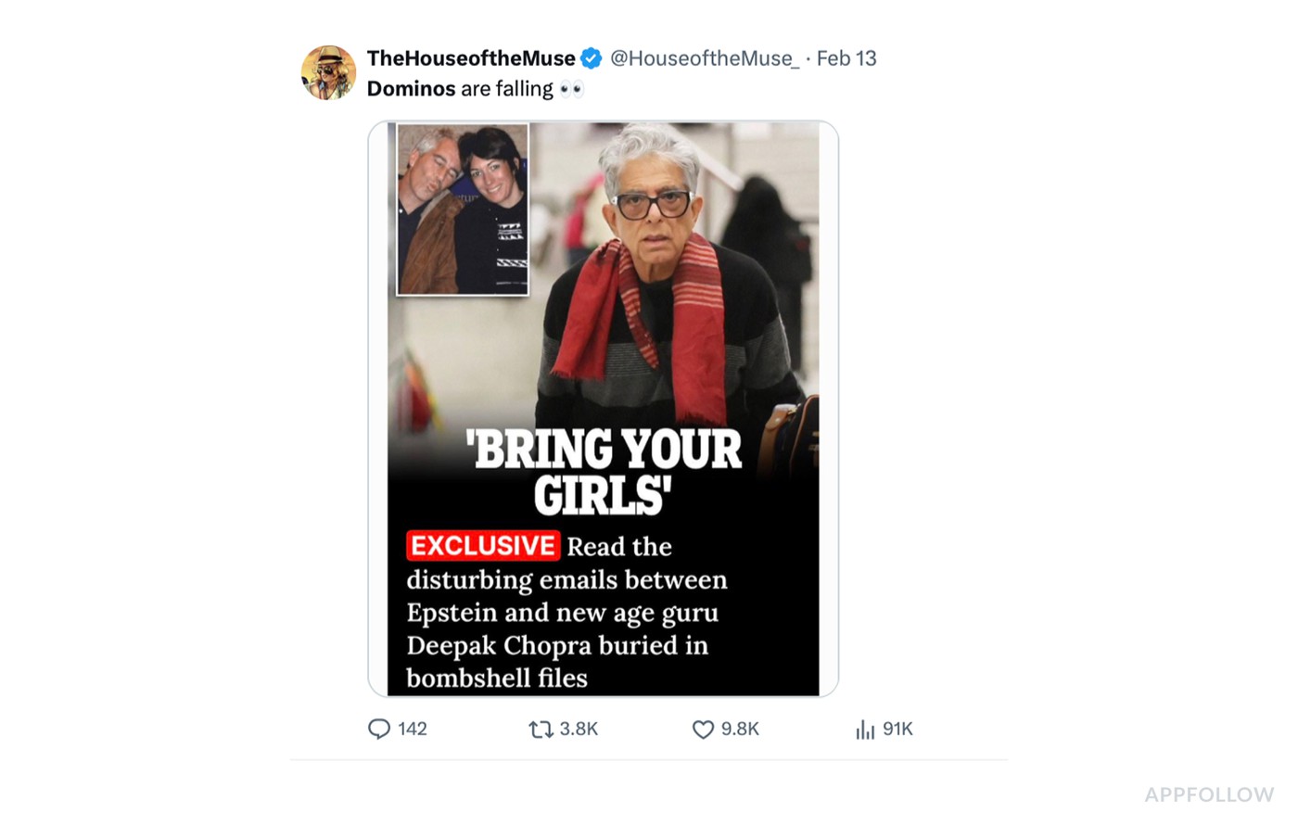Like the tweet with the heart icon
The image size is (1298, 825).
pos(703,730)
